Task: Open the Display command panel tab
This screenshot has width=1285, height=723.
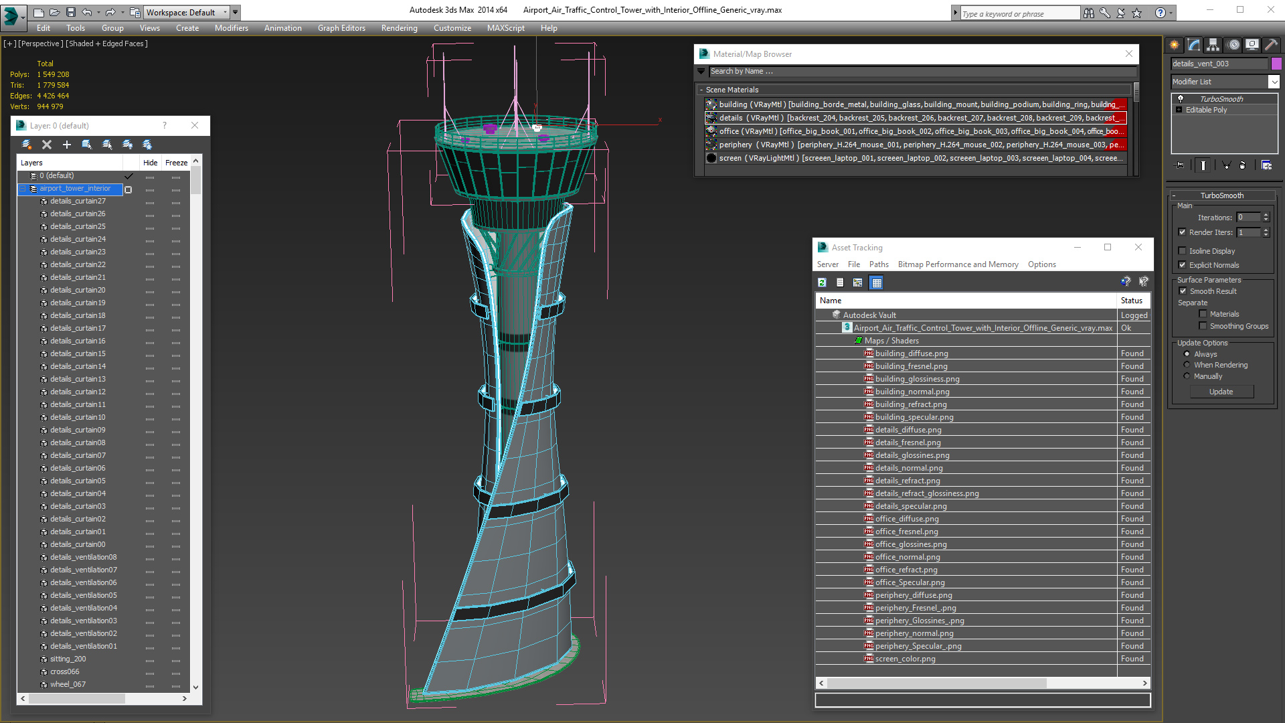Action: pyautogui.click(x=1252, y=45)
